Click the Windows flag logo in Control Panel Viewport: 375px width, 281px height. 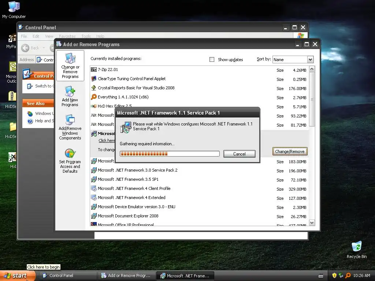click(300, 35)
